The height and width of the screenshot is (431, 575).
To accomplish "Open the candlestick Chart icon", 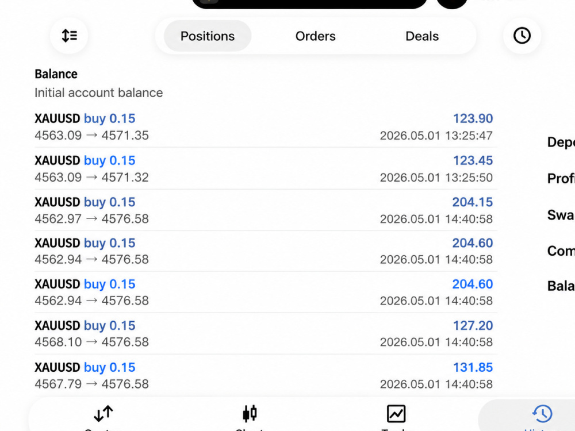I will (250, 413).
